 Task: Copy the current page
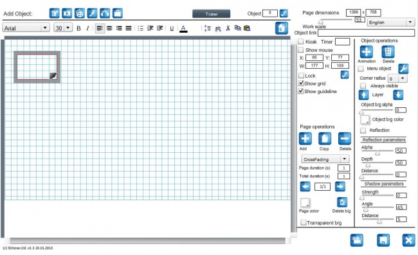point(325,139)
